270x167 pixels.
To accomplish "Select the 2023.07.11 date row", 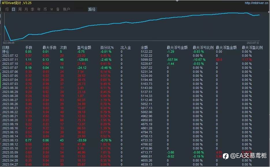I will tap(10, 60).
